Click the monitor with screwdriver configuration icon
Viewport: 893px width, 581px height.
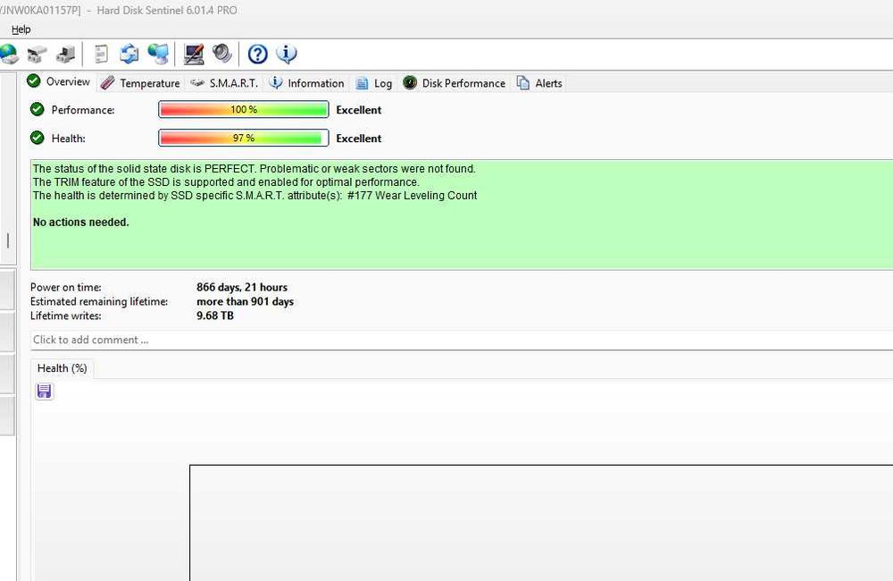click(x=194, y=55)
